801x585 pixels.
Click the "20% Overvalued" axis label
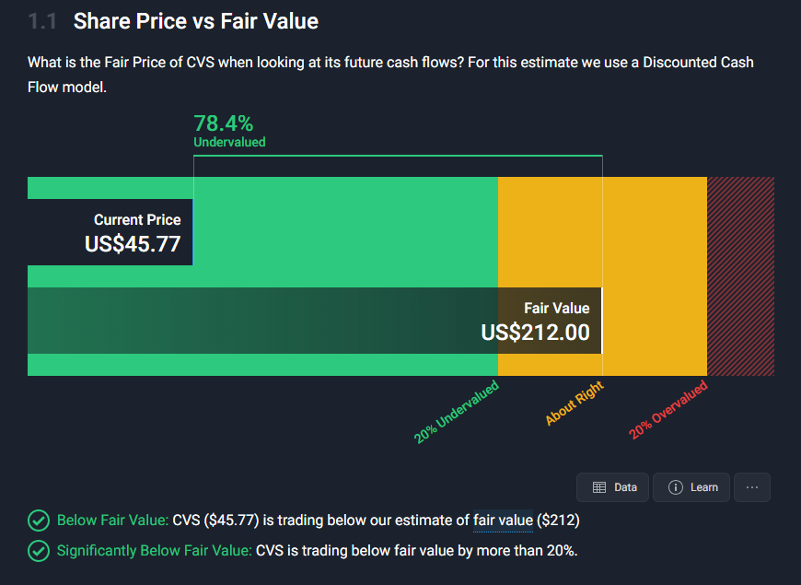coord(669,410)
